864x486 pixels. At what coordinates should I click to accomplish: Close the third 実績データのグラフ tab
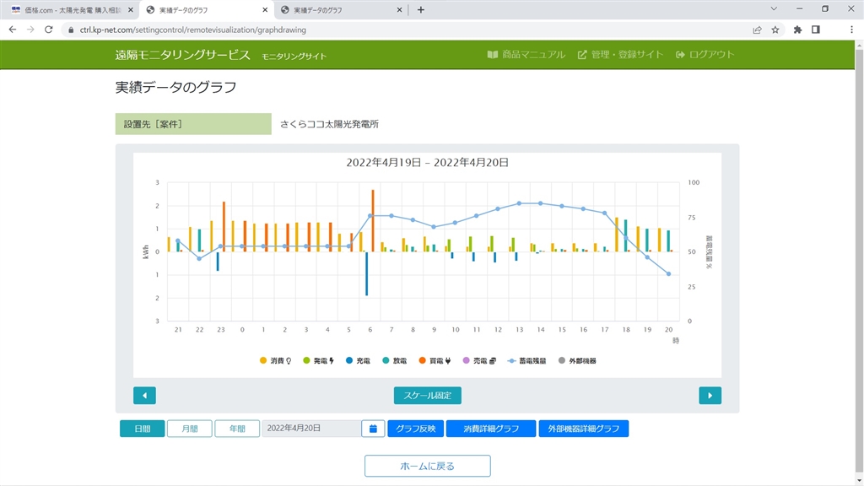point(399,10)
